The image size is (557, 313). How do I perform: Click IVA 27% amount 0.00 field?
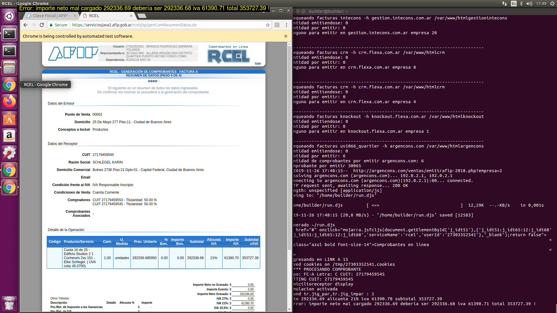pyautogui.click(x=243, y=299)
